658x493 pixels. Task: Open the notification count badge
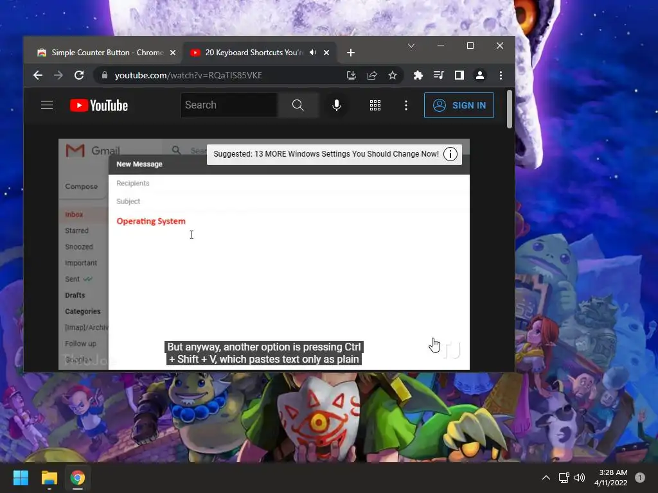(640, 478)
